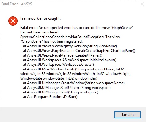The height and width of the screenshot is (122, 146).
Task: Click the "has not been registered." line
Action: click(40, 32)
